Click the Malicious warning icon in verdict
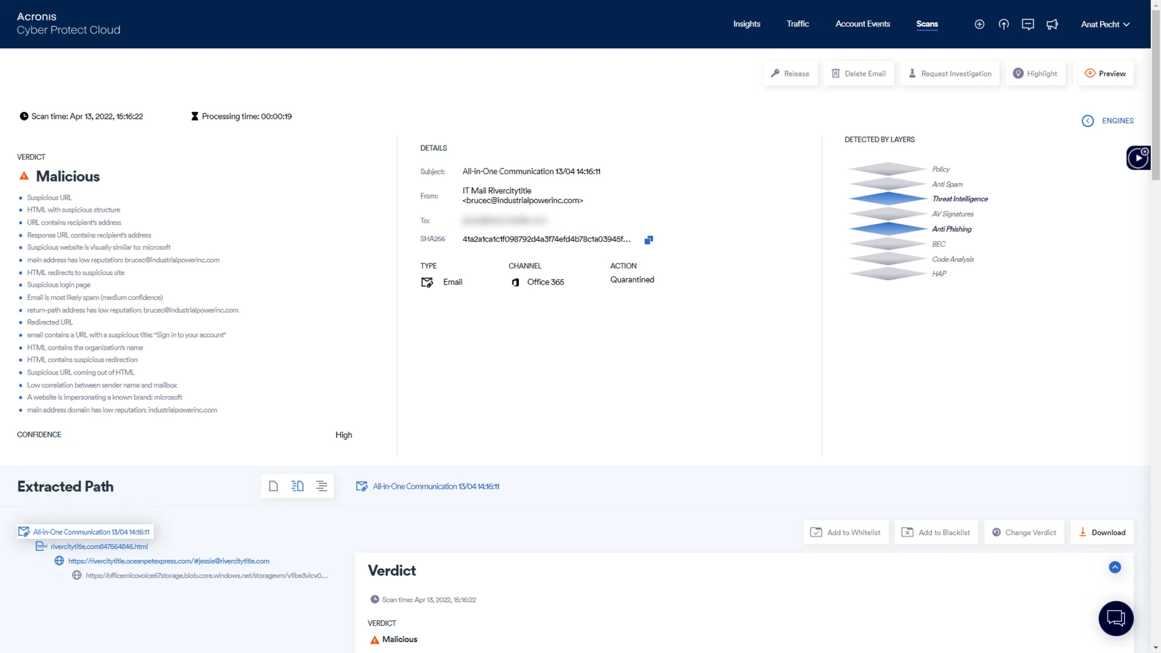The width and height of the screenshot is (1161, 653). [x=24, y=176]
